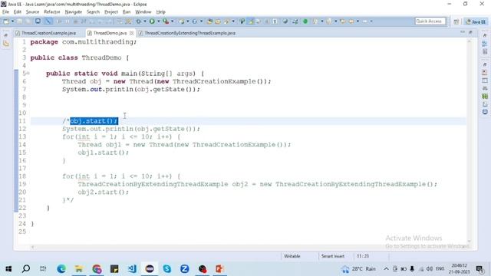Open File Explorer from taskbar
The image size is (491, 276).
79,269
